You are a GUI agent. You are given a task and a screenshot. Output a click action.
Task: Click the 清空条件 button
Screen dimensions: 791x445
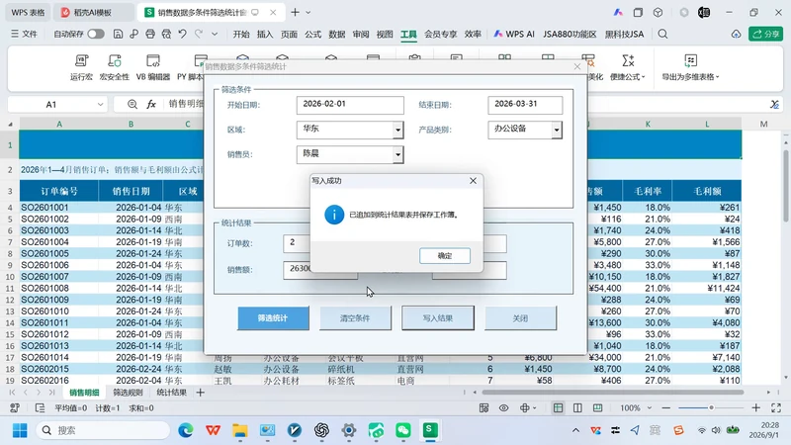tap(355, 318)
